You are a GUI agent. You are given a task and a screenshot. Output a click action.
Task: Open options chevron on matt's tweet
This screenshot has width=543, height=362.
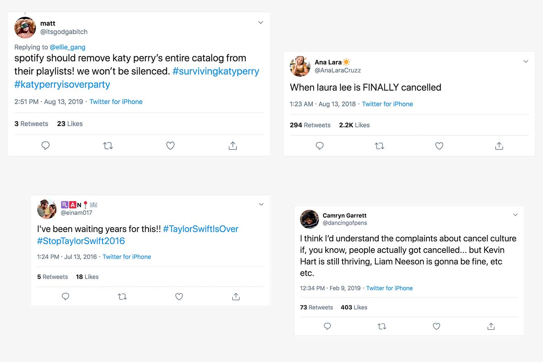[261, 22]
